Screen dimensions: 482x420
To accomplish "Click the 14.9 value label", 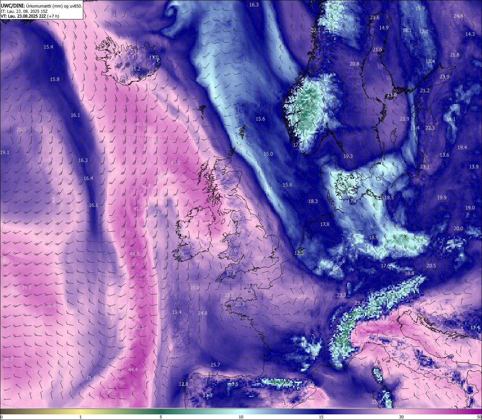I will point(384,28).
